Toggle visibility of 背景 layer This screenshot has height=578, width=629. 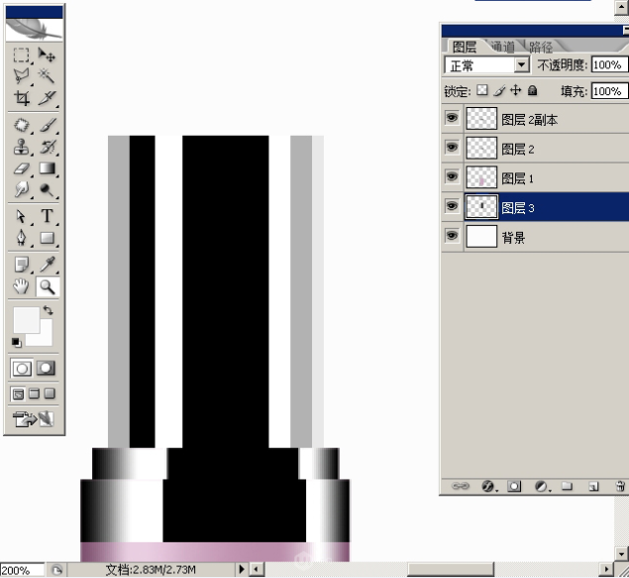(x=452, y=236)
